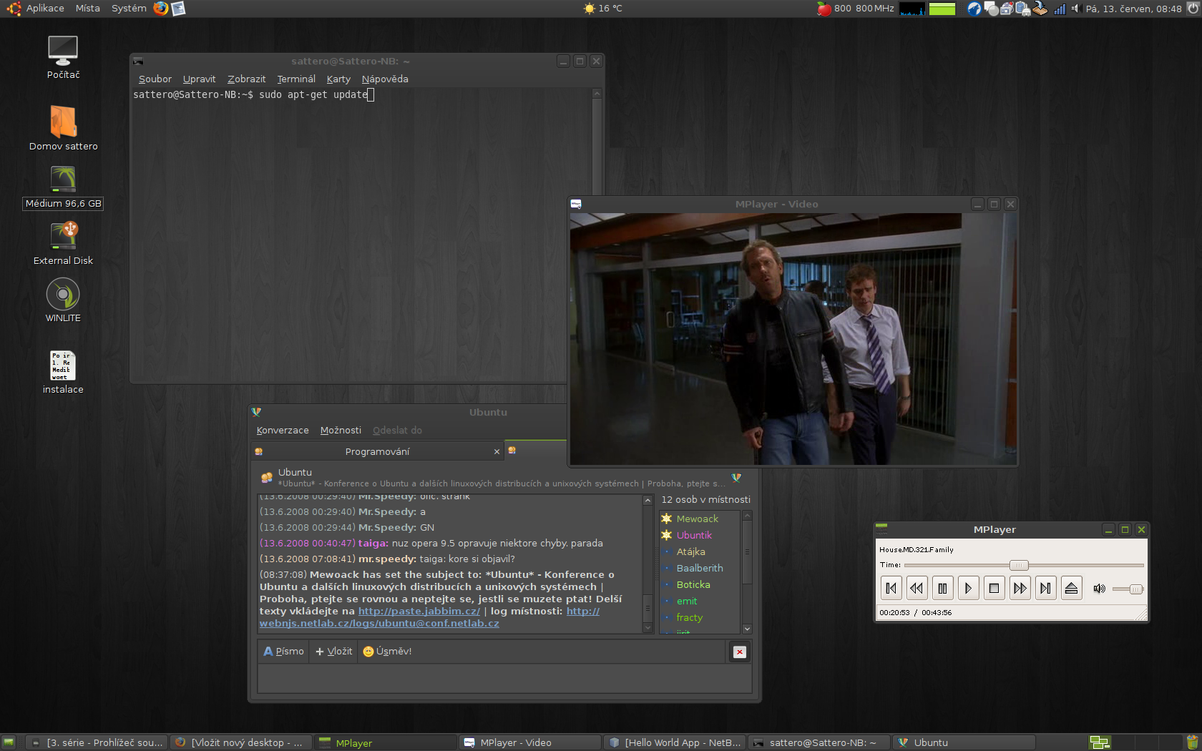Switch to MPlayer - Video taskbar entry
Screen dimensions: 1202x751
click(x=531, y=742)
